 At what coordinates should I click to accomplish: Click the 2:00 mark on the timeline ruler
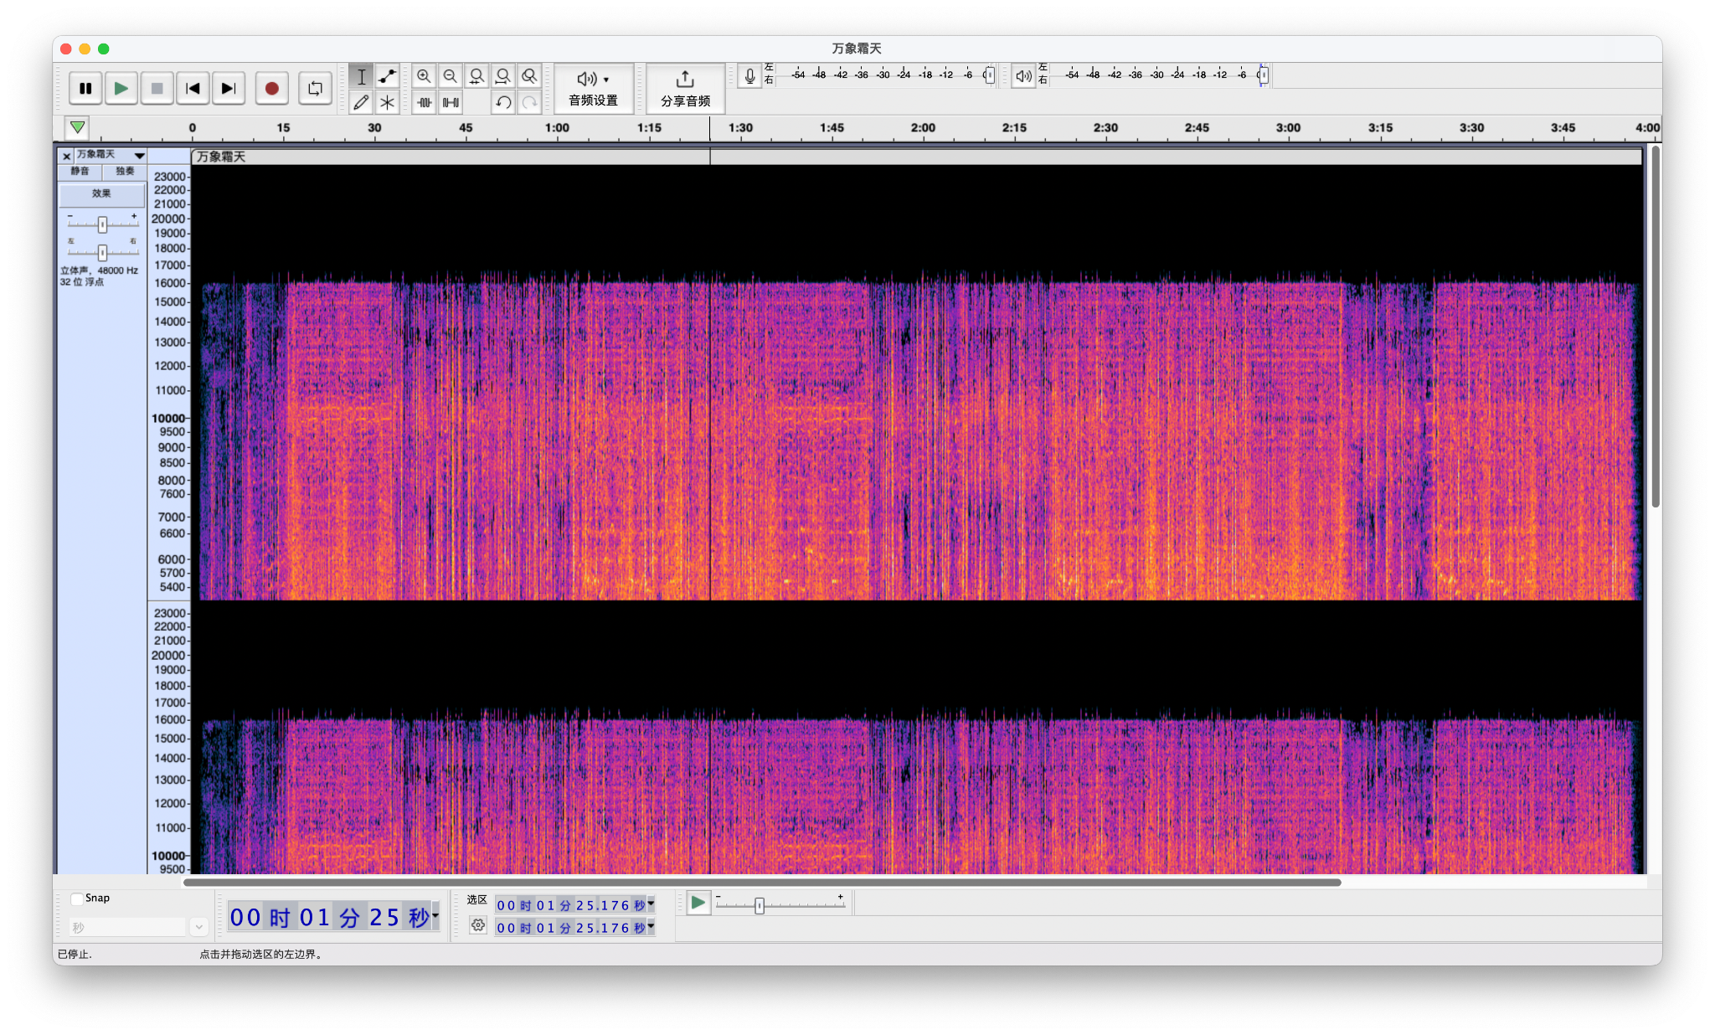point(923,128)
